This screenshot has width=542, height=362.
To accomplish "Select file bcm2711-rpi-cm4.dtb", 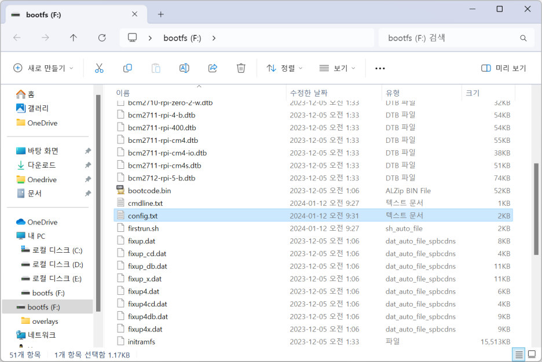I will pos(163,140).
